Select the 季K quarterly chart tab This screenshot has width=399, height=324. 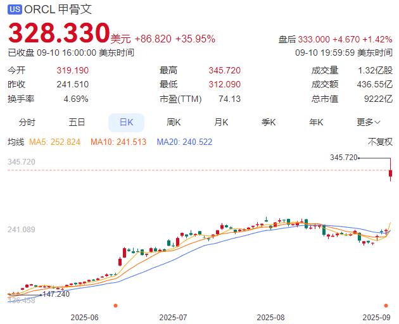click(269, 123)
